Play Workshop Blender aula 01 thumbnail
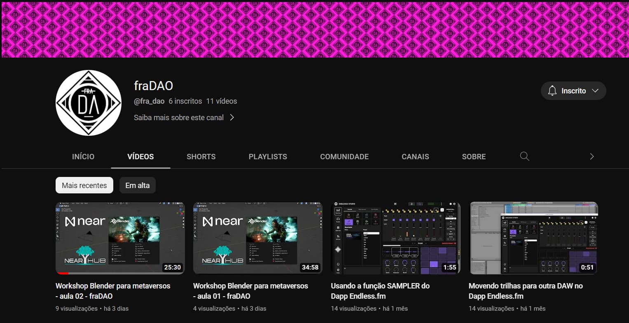 (258, 238)
